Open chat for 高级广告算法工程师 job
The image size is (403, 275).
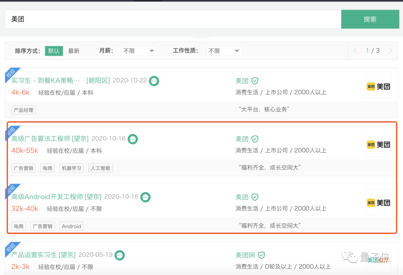point(133,139)
